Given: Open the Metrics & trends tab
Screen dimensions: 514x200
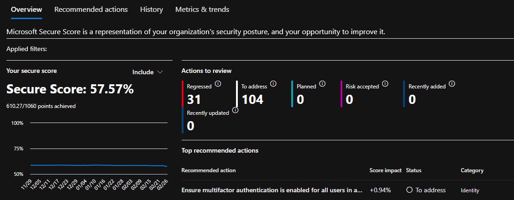Looking at the screenshot, I should tap(202, 10).
